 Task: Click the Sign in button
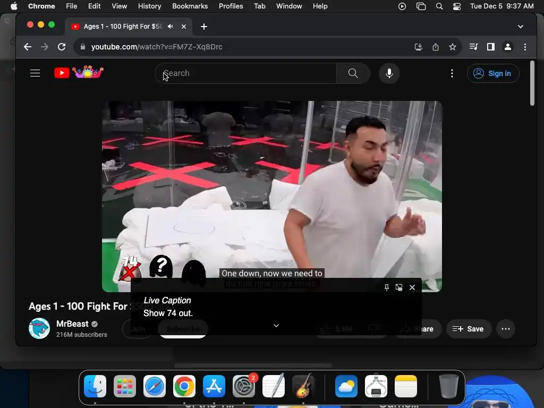tap(493, 73)
